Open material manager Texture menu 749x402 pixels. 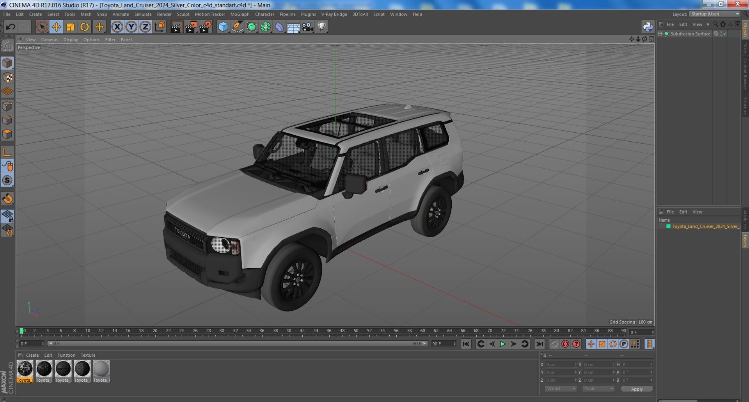coord(88,355)
